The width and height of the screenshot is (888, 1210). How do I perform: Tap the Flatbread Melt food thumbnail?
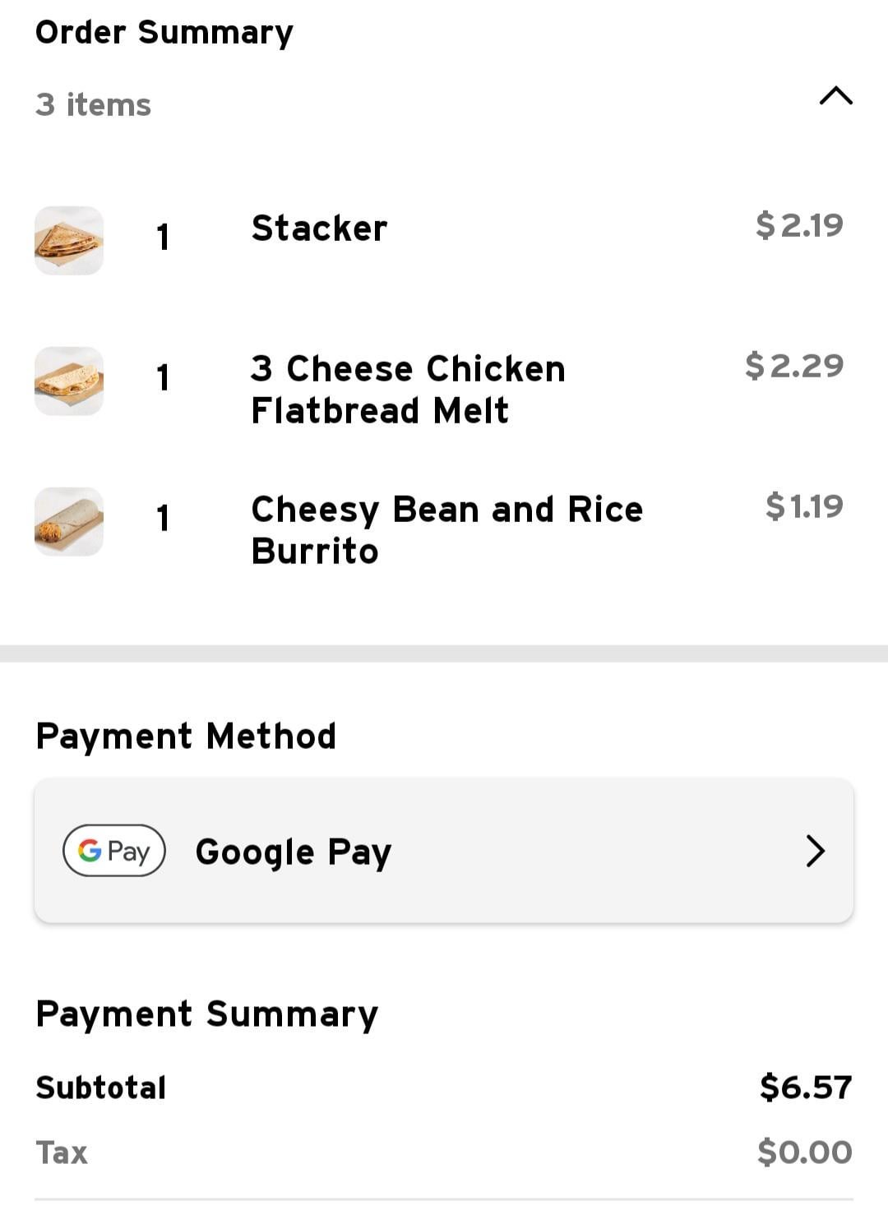[69, 381]
